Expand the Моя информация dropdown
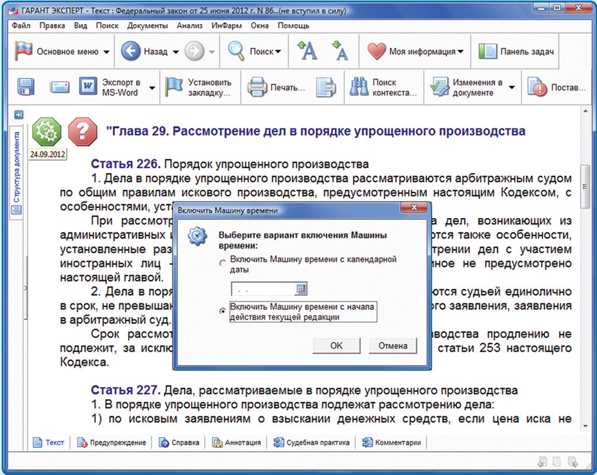This screenshot has width=597, height=475. 460,52
